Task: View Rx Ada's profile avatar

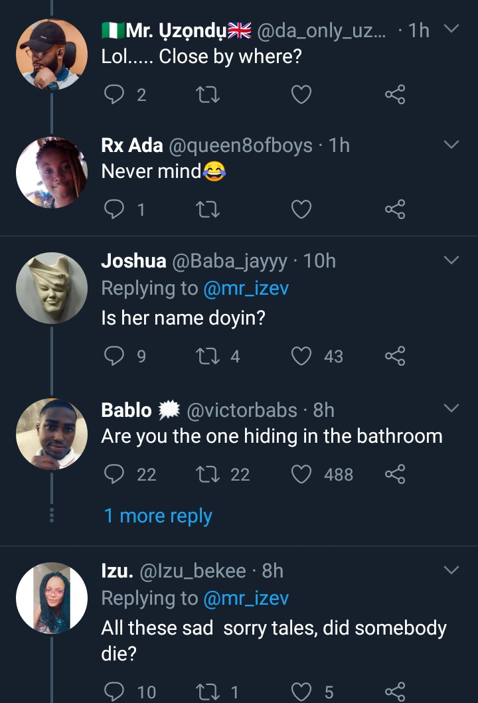Action: [x=52, y=173]
